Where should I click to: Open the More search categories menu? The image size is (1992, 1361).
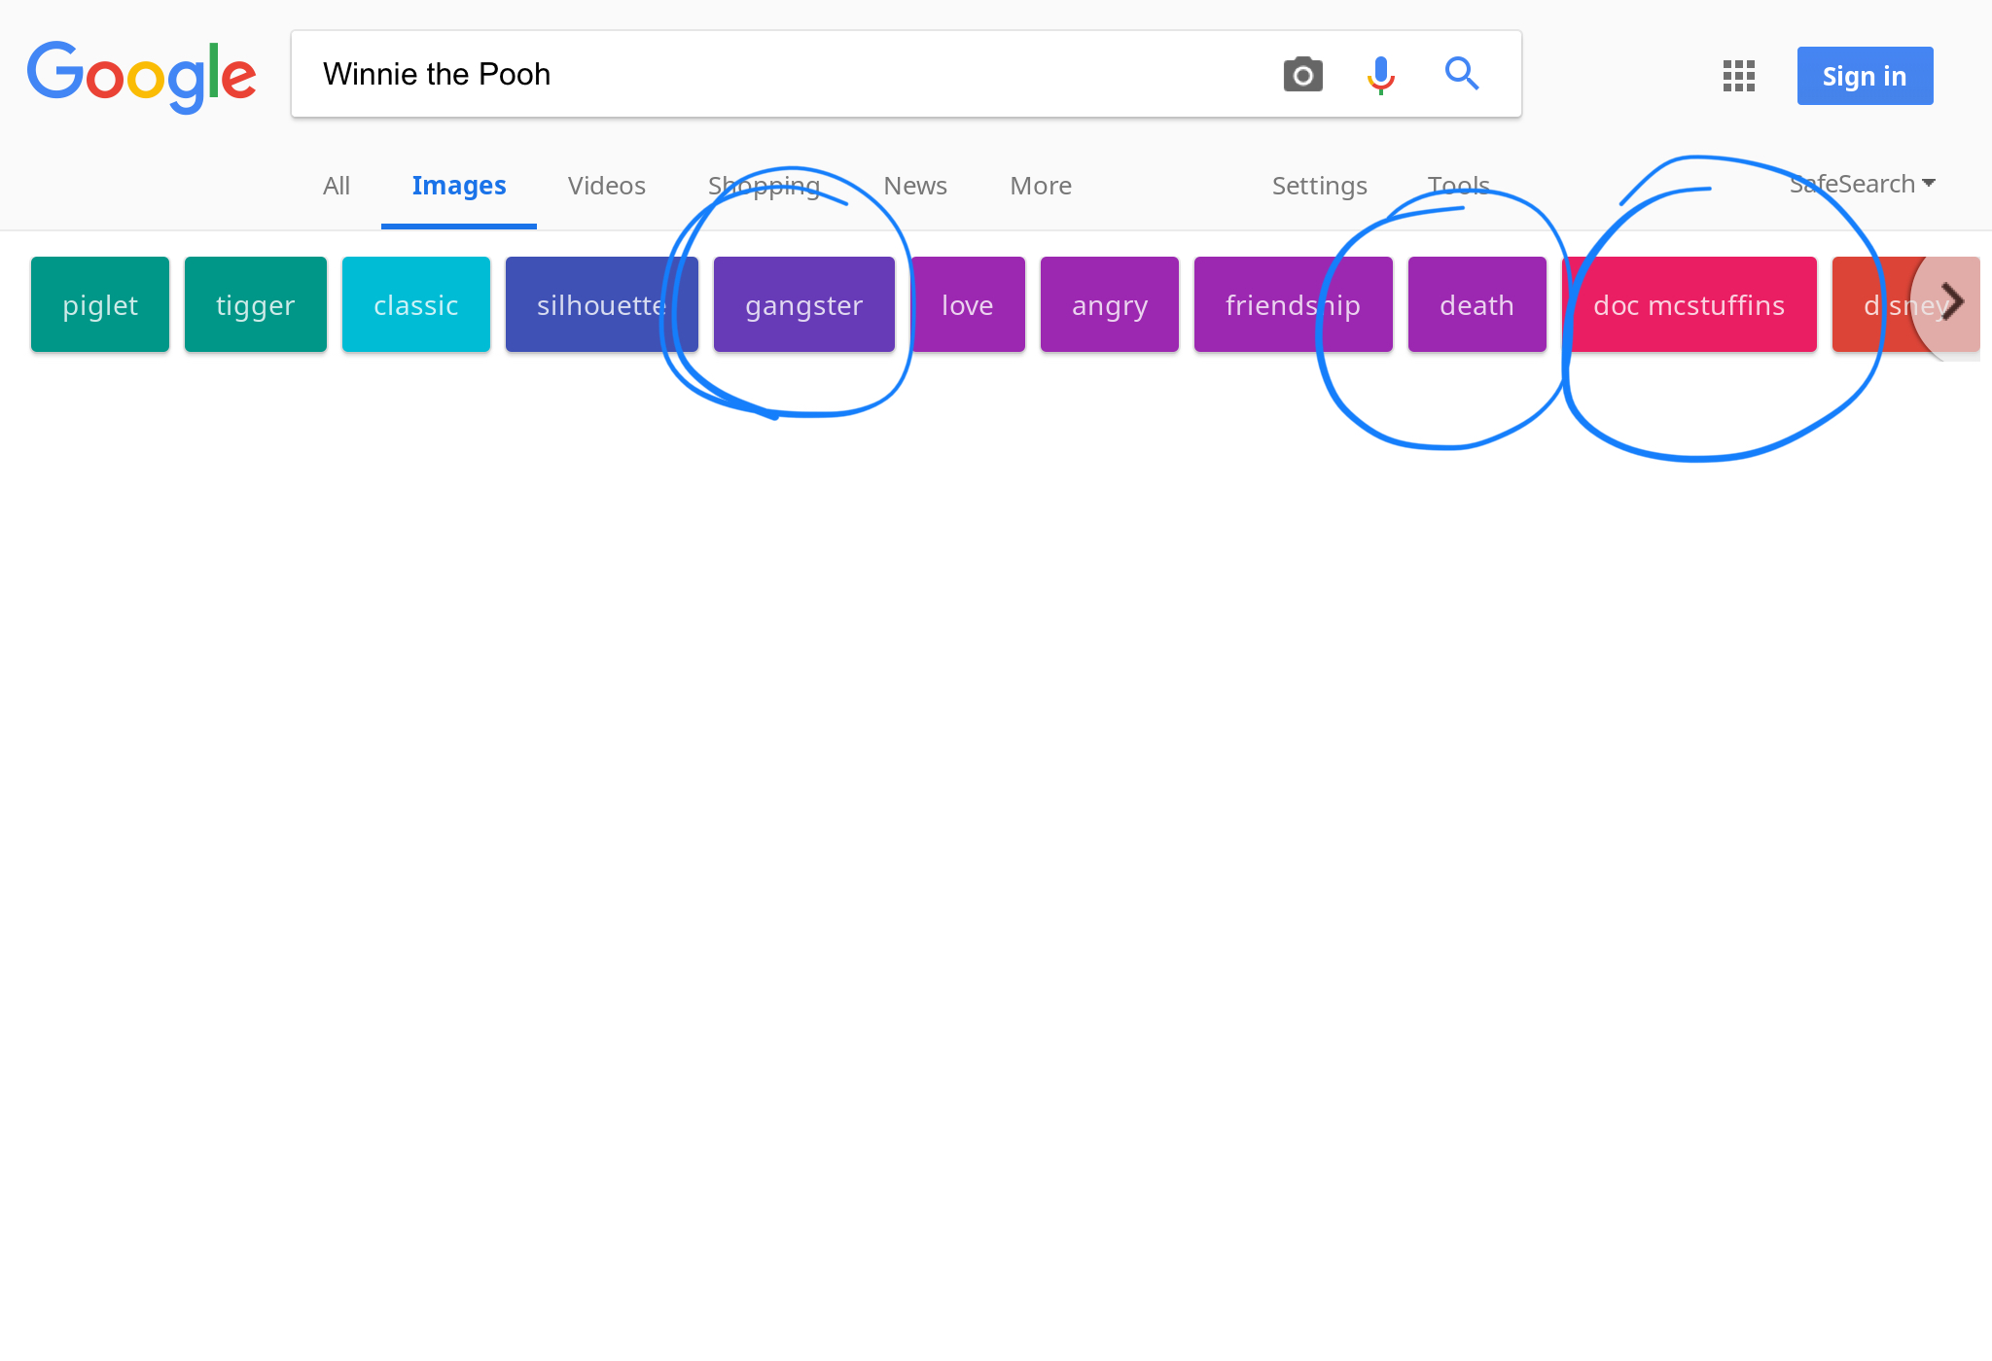pyautogui.click(x=1041, y=186)
